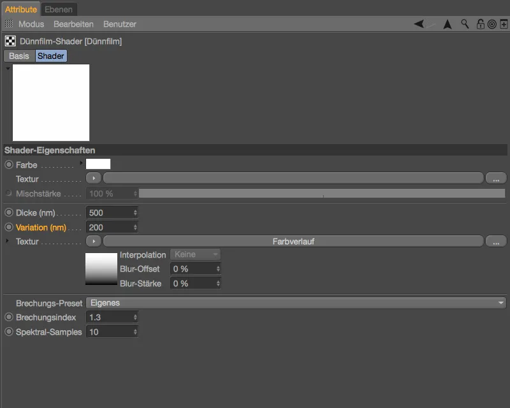Expand the Farbe color options triangle

coord(81,163)
